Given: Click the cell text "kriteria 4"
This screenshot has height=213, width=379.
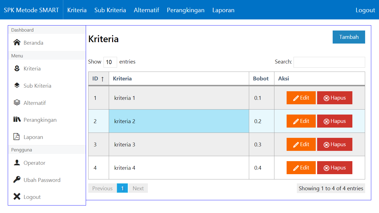Looking at the screenshot, I should point(125,168).
